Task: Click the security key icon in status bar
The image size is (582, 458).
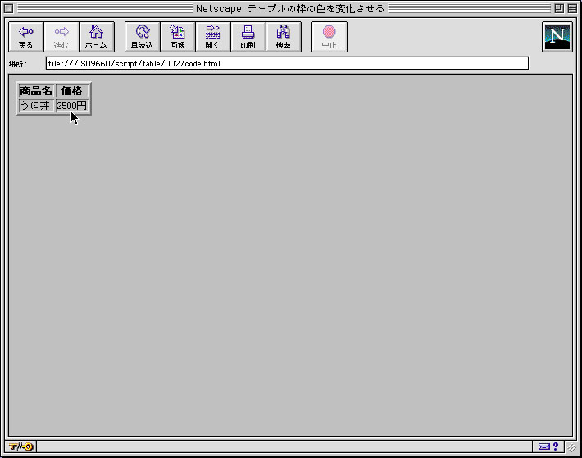Action: coord(20,447)
